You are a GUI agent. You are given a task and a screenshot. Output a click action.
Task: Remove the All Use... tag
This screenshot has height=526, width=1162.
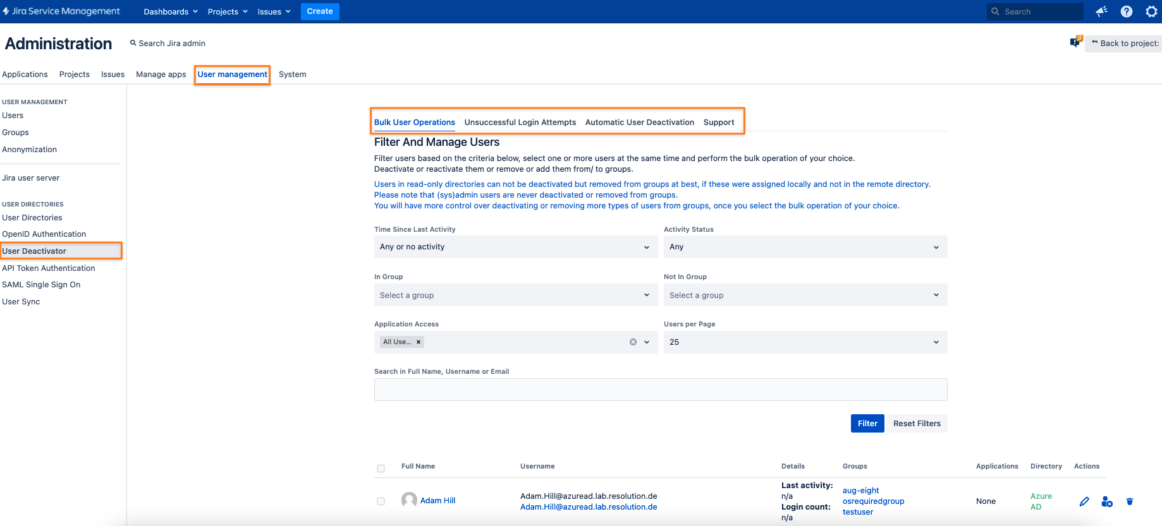coord(419,342)
